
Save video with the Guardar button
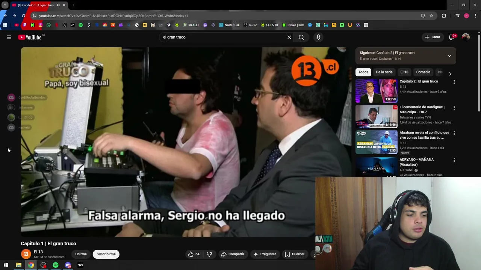pos(295,254)
